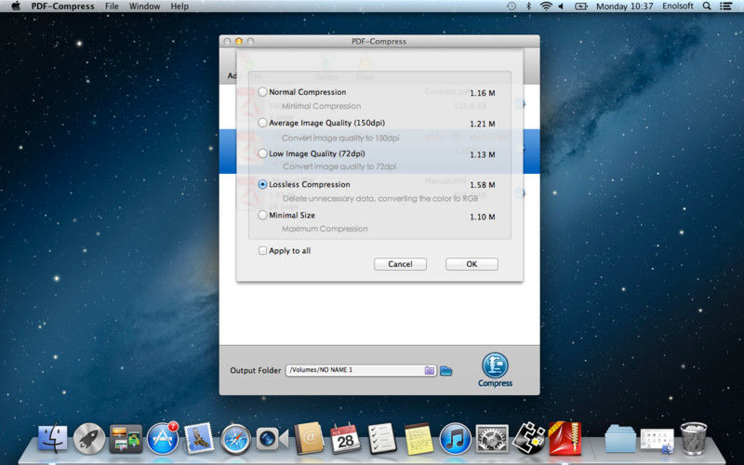744x465 pixels.
Task: Click "Minimal Compression" description text
Action: coord(321,106)
